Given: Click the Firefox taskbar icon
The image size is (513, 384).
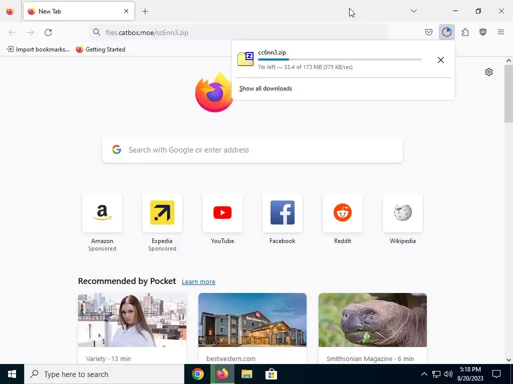Looking at the screenshot, I should pyautogui.click(x=222, y=374).
